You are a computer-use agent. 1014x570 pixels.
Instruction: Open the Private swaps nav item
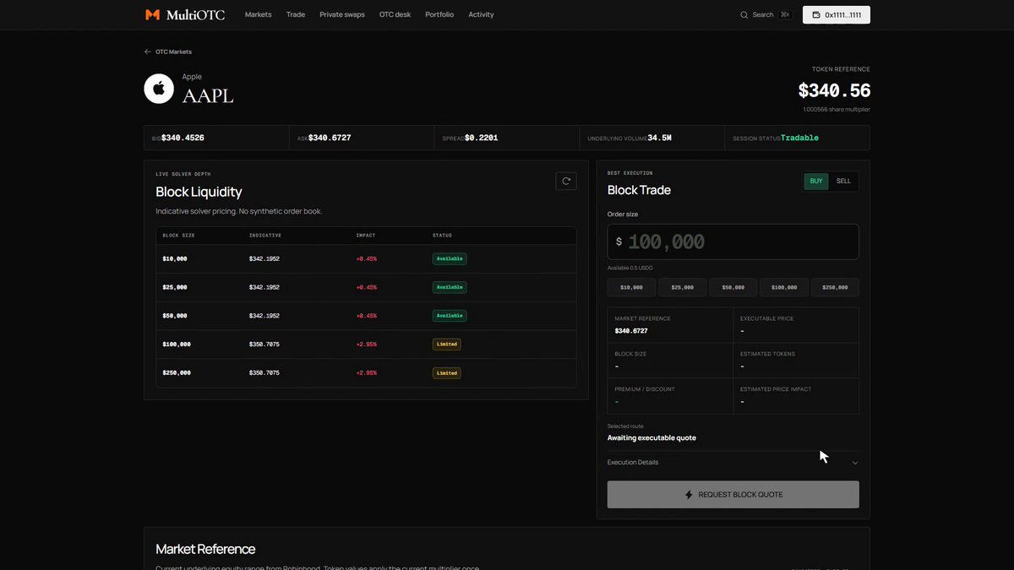[x=342, y=14]
